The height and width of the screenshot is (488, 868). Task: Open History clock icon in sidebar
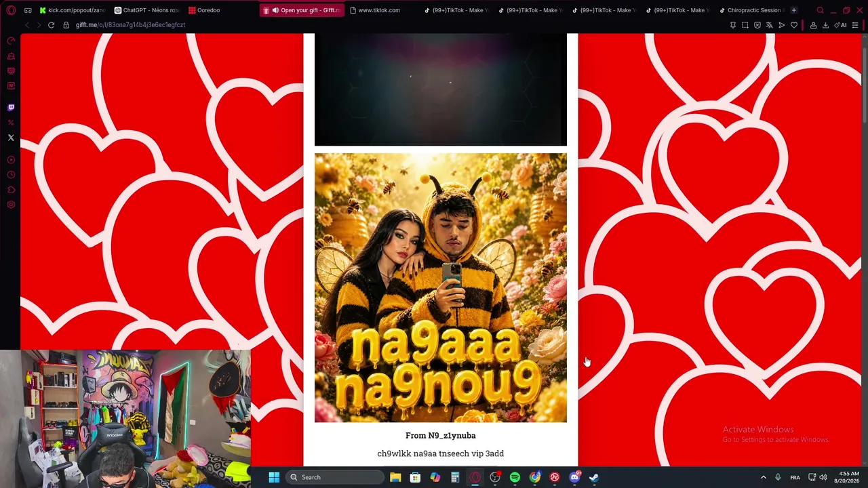[x=11, y=175]
